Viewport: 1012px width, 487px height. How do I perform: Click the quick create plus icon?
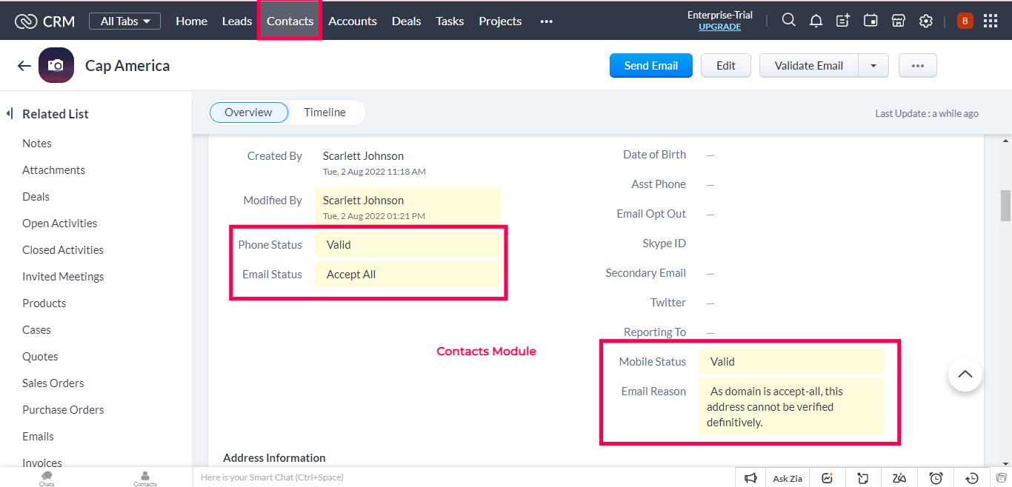pos(843,21)
